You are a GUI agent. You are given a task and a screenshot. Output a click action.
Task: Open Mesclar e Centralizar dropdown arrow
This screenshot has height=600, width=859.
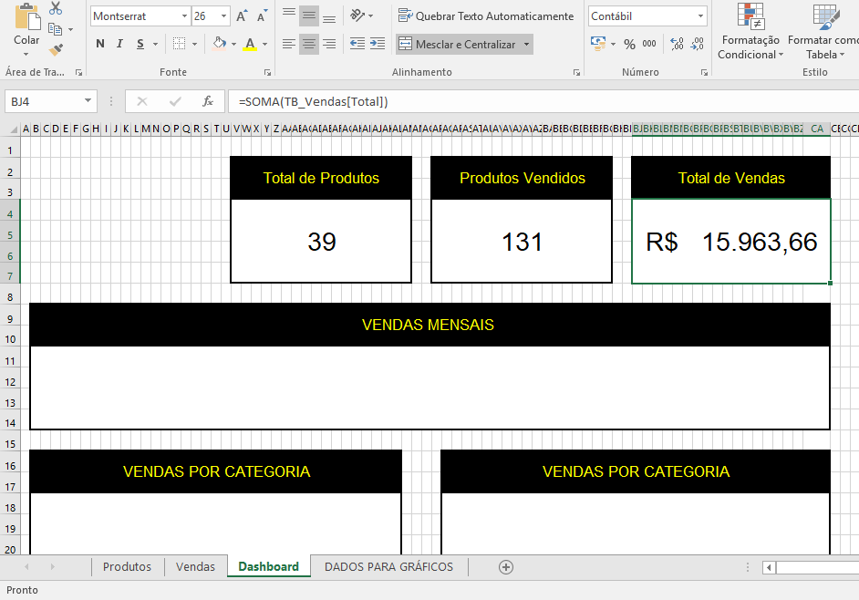pos(526,45)
